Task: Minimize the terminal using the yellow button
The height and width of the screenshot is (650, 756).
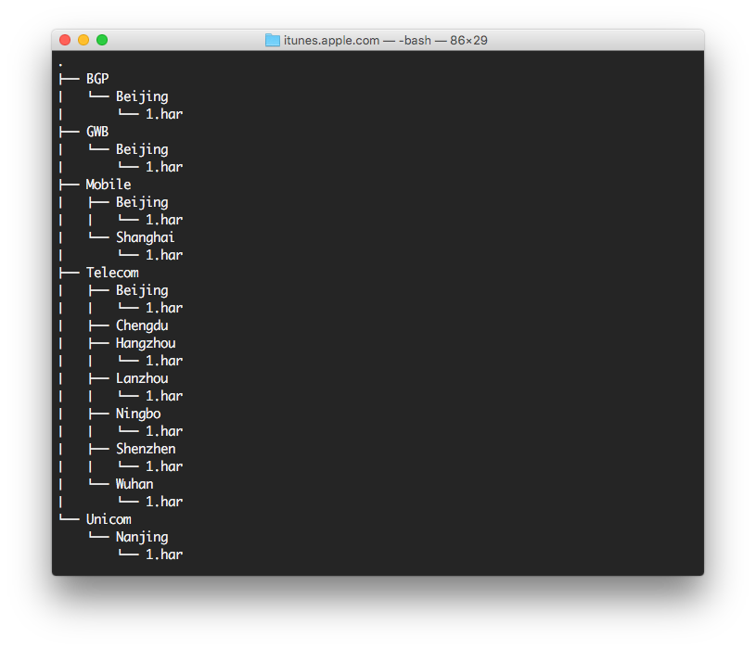Action: [x=83, y=40]
